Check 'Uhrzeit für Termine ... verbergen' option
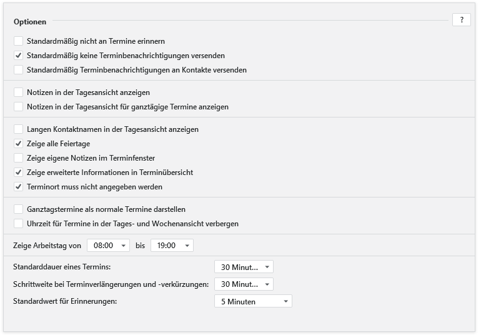The height and width of the screenshot is (335, 481). click(19, 224)
